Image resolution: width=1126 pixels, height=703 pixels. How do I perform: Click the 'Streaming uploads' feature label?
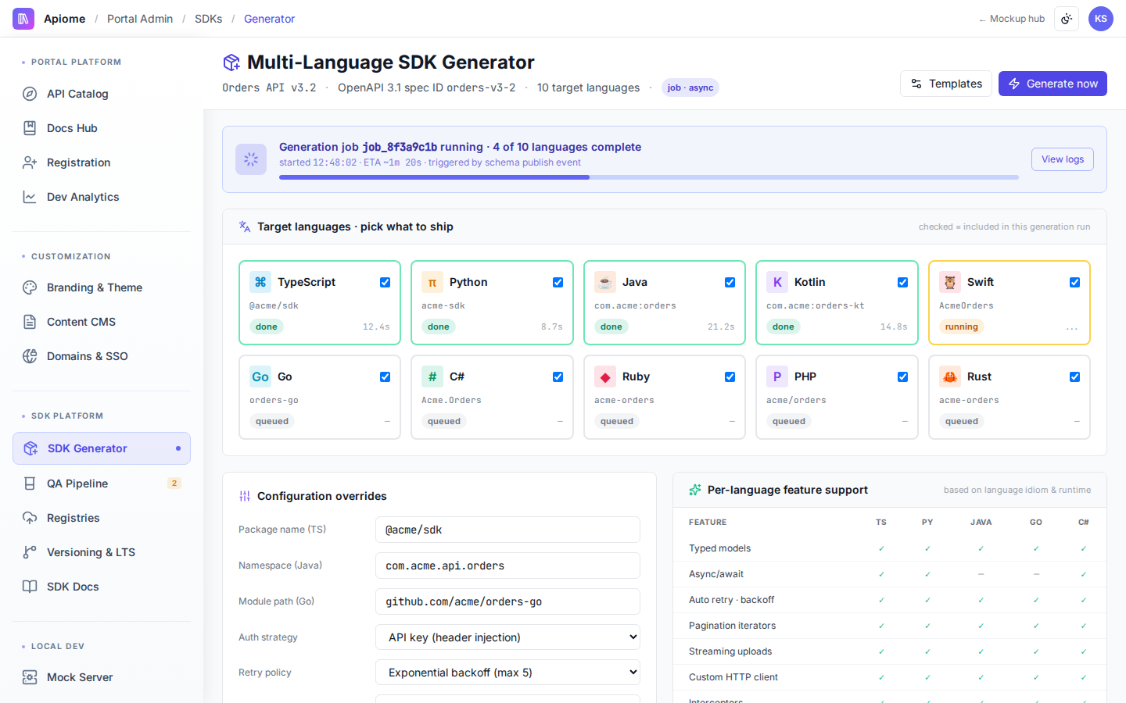(x=730, y=651)
